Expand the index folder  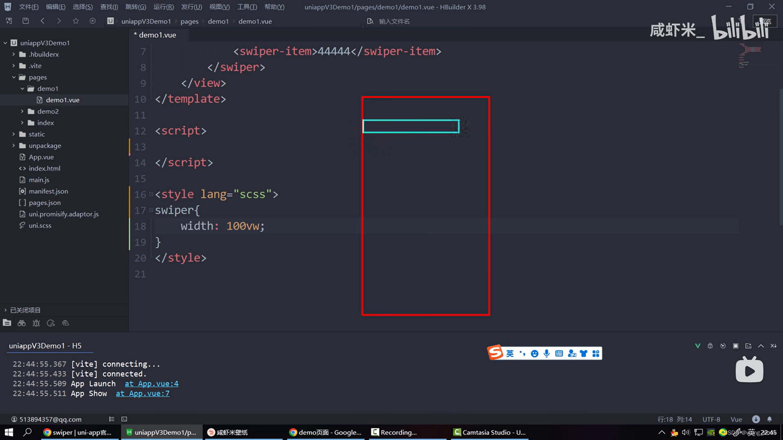click(x=22, y=123)
